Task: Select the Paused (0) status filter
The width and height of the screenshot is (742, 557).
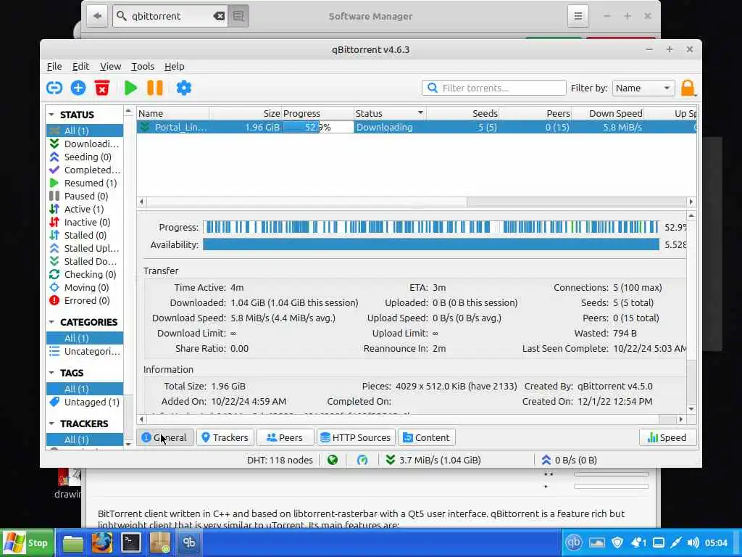Action: click(85, 196)
